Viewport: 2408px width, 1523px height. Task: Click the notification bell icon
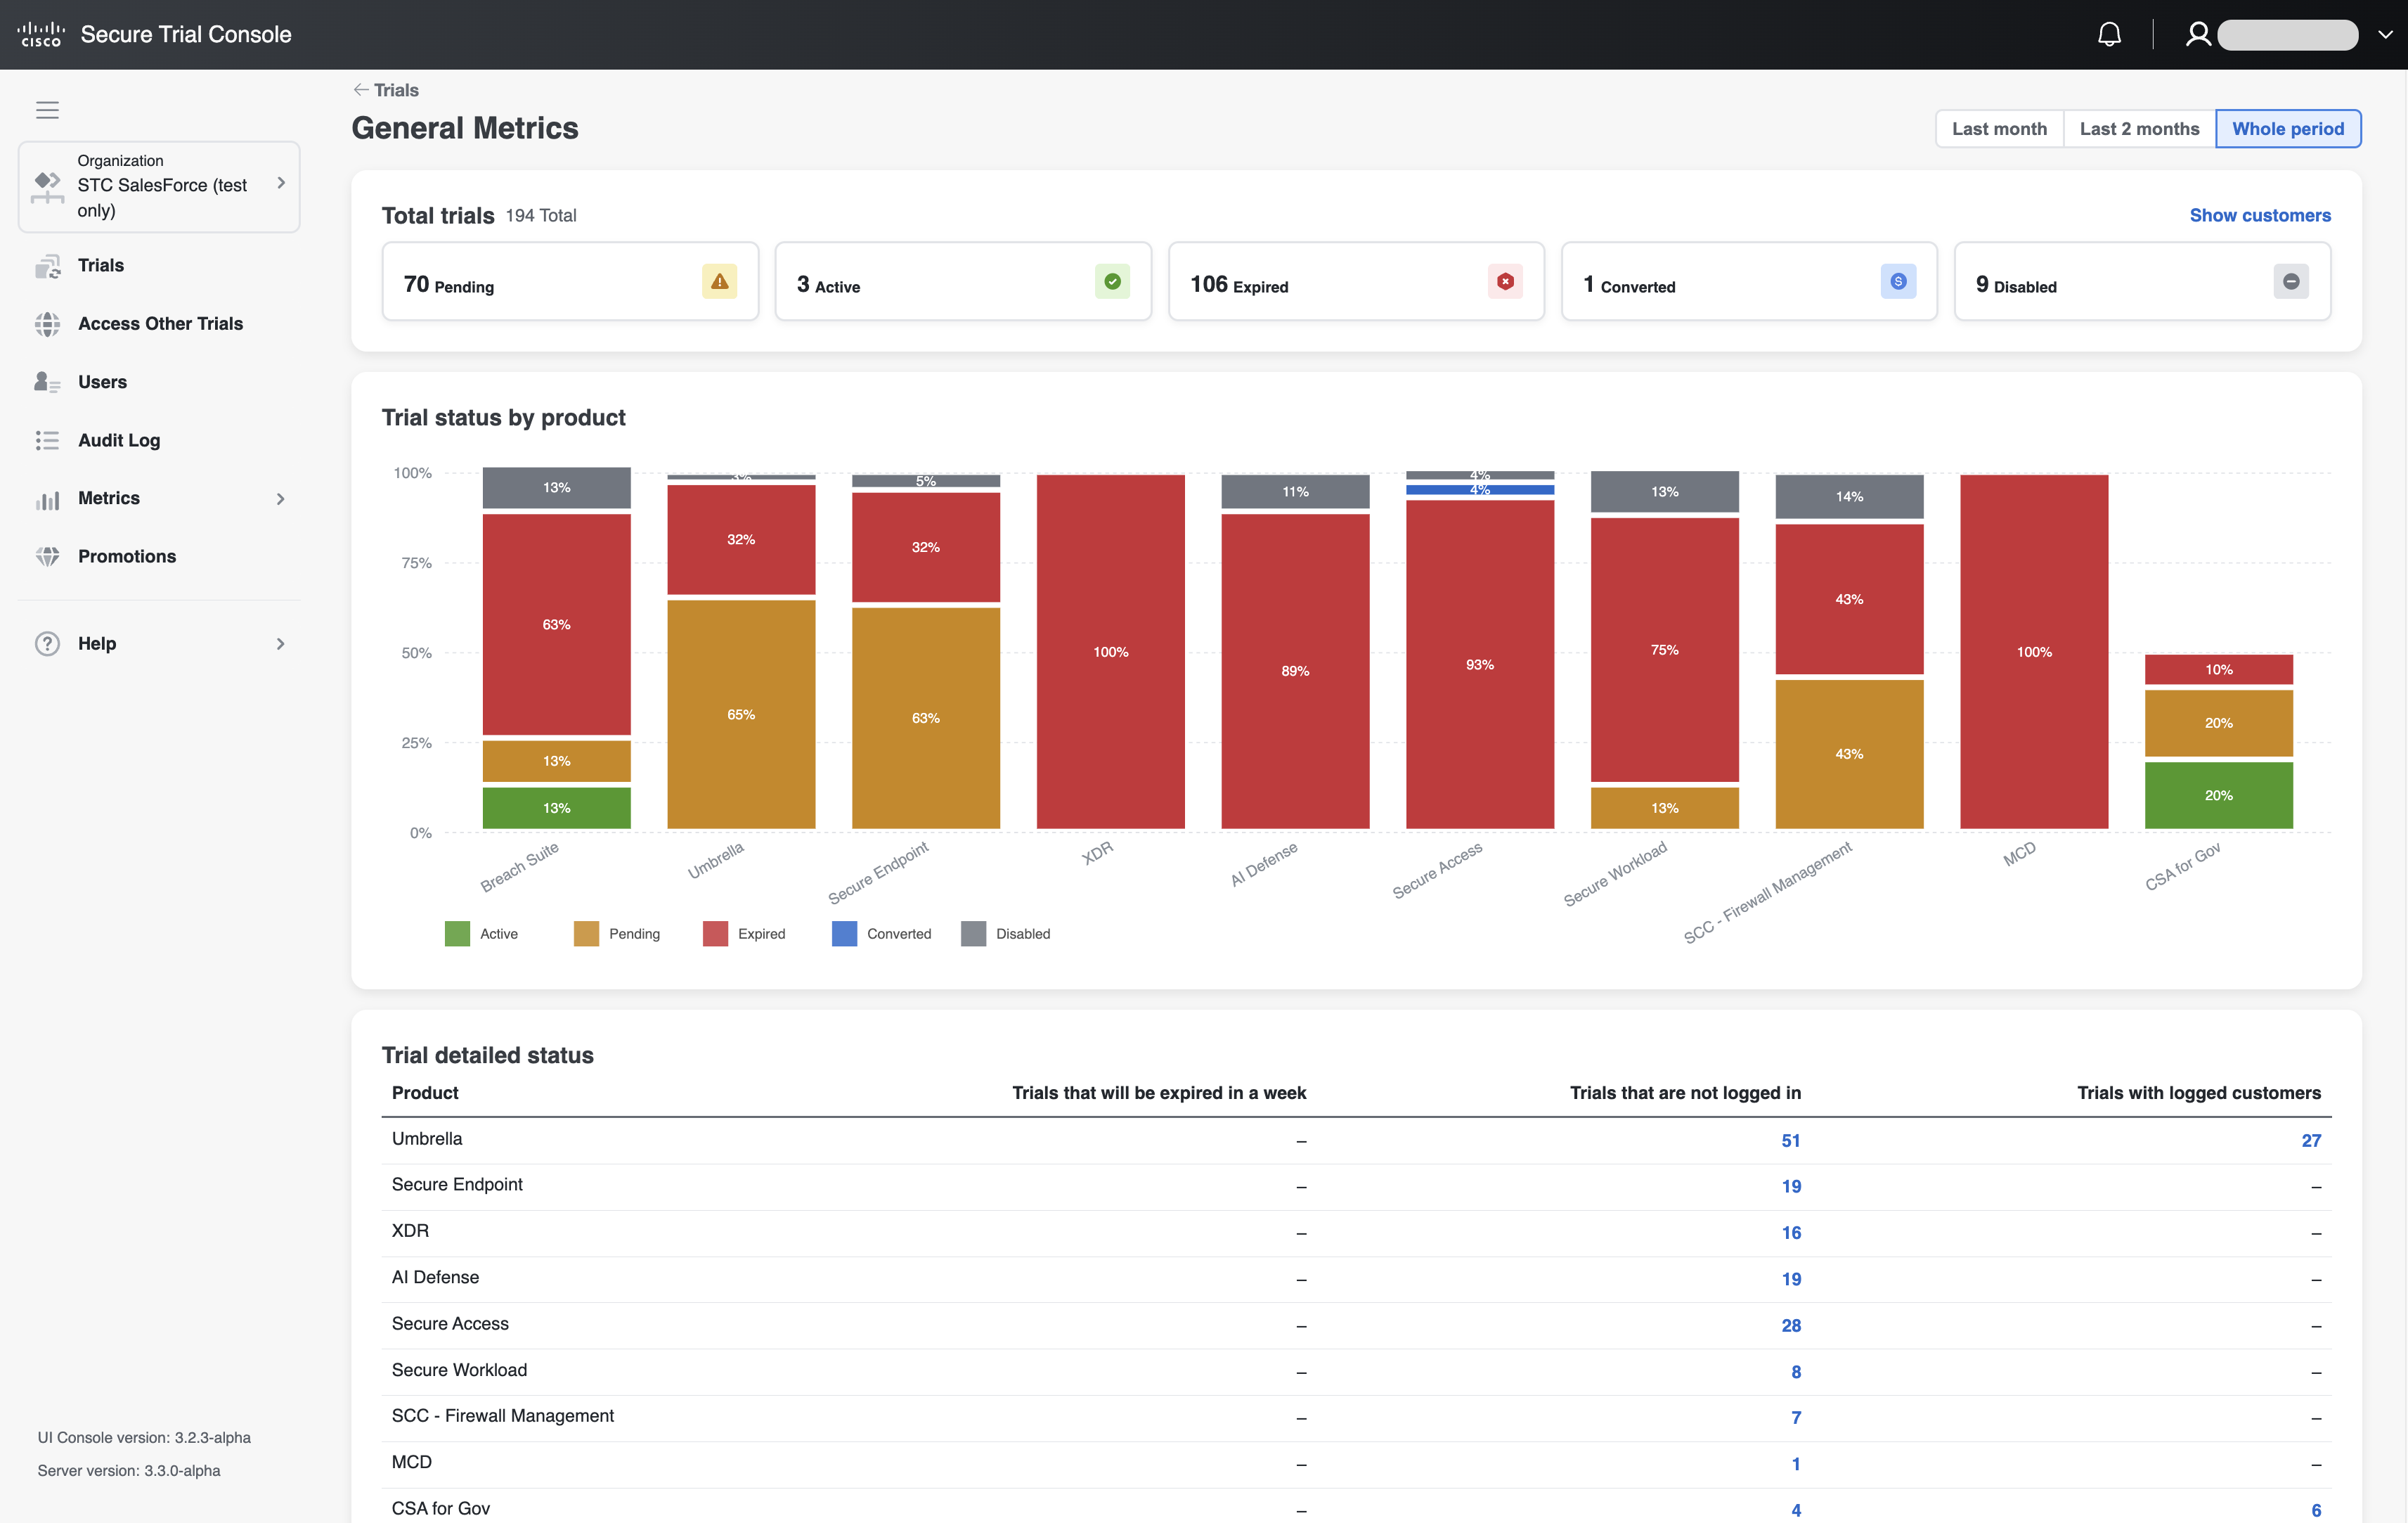tap(2109, 35)
